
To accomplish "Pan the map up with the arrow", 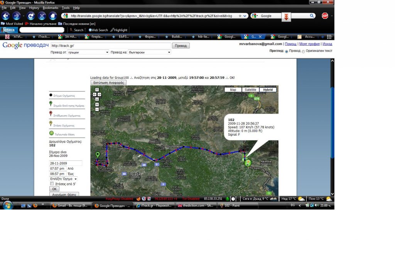I will point(97,90).
